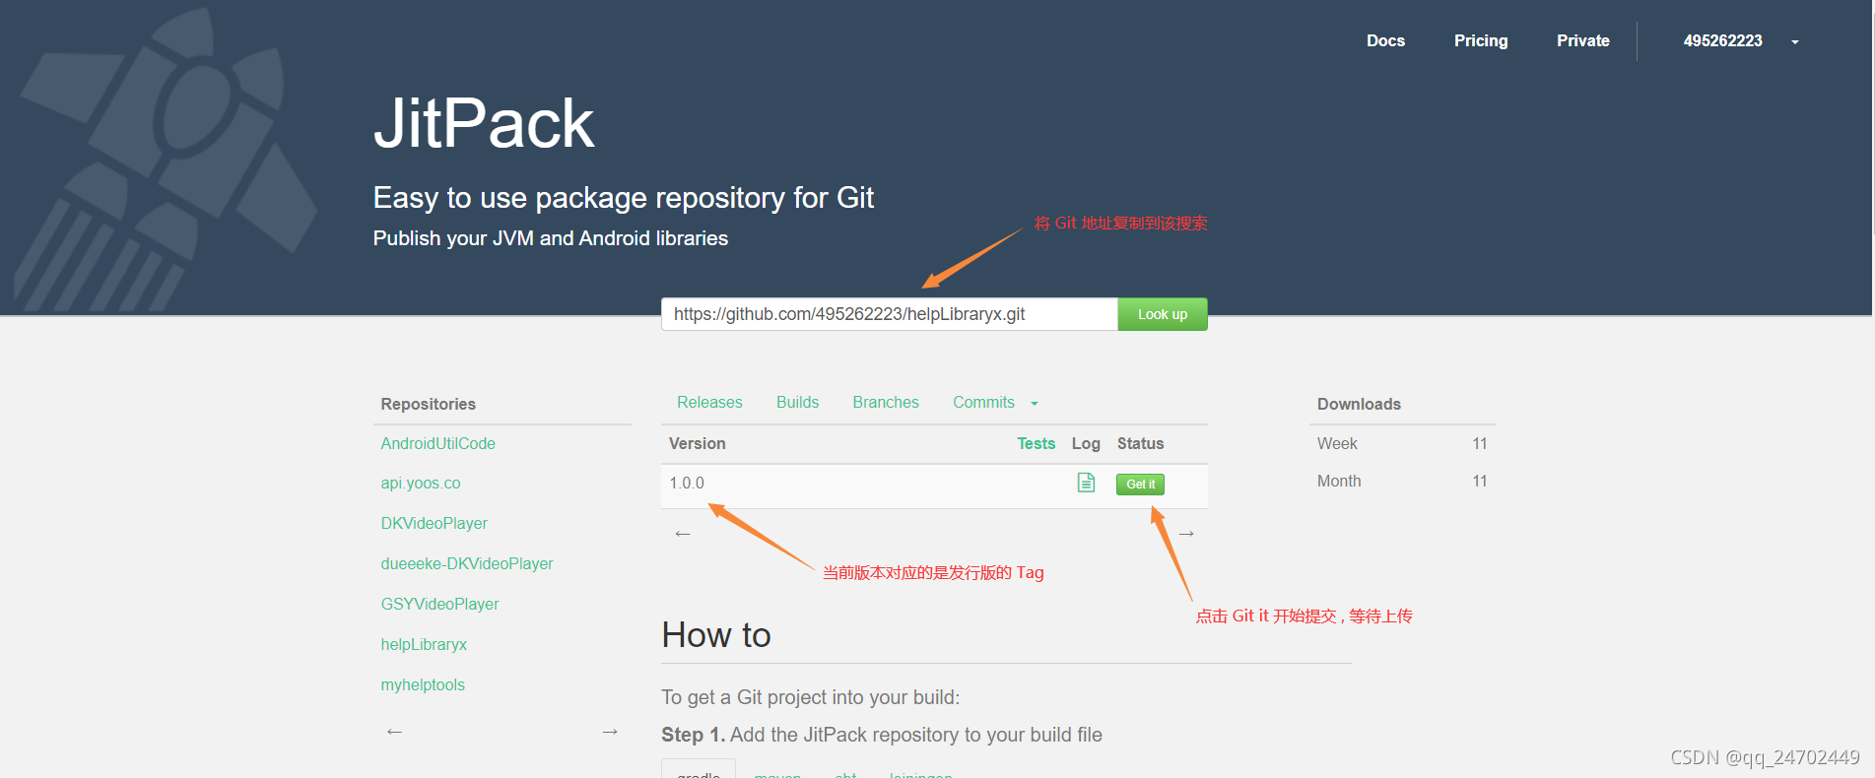
Task: Click the Month downloads row
Action: [x=1402, y=481]
